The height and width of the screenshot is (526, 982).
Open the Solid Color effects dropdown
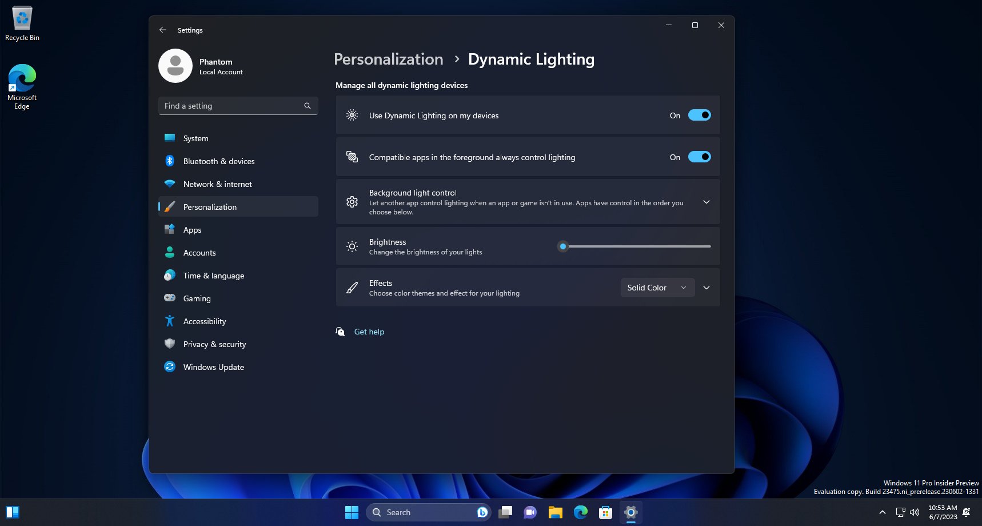coord(657,288)
